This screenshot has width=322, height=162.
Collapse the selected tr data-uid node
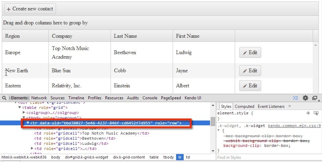[28, 123]
